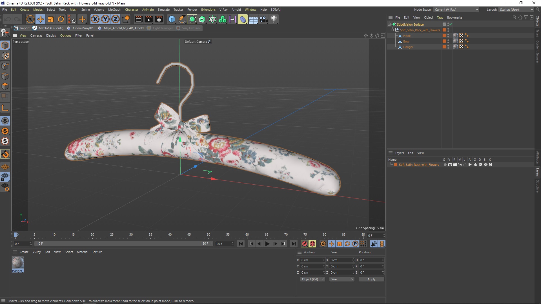Open the MoGraph menu
This screenshot has height=304, width=541.
coord(114,10)
